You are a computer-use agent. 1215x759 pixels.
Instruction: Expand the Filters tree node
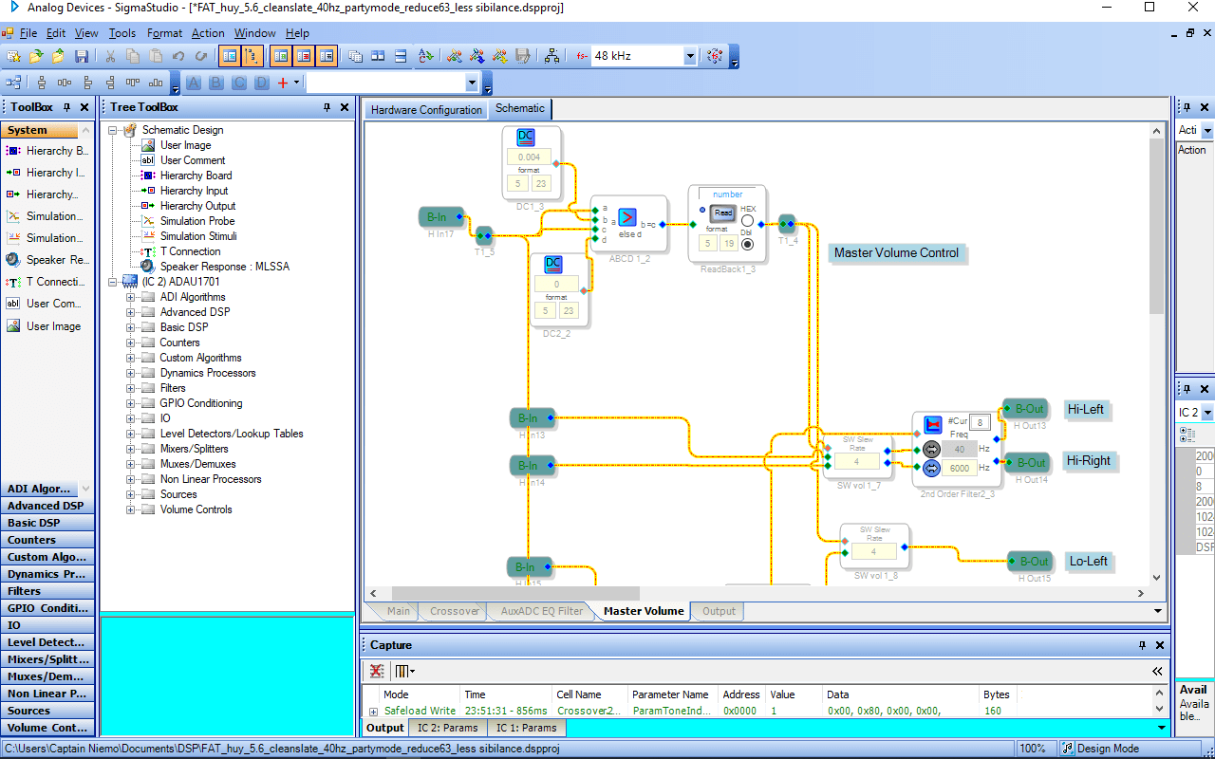[x=131, y=388]
